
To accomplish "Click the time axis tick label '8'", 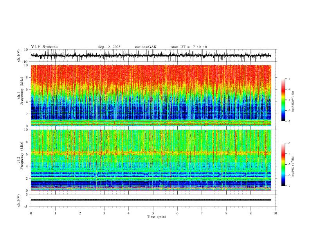I will click(226, 213).
